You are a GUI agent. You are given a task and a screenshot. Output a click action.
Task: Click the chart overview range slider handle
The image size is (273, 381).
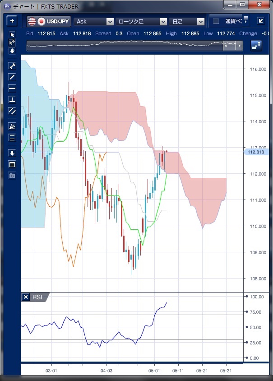click(x=232, y=46)
